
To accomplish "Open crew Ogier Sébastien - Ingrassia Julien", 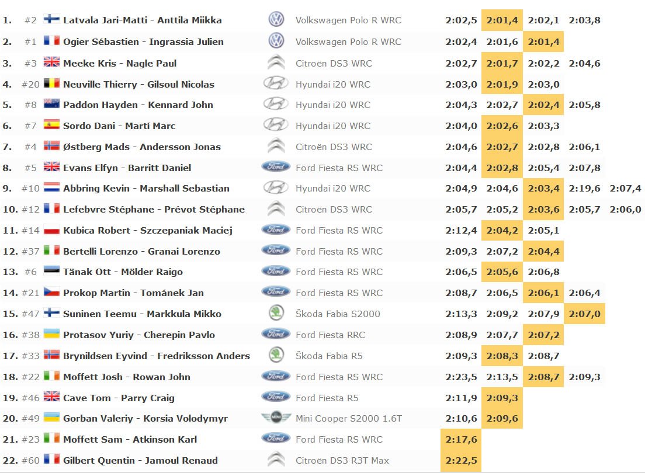I will (143, 42).
